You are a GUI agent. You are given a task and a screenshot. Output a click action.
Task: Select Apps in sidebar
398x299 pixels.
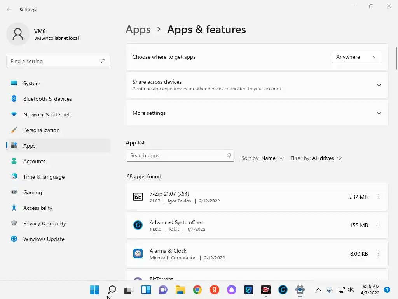point(58,146)
